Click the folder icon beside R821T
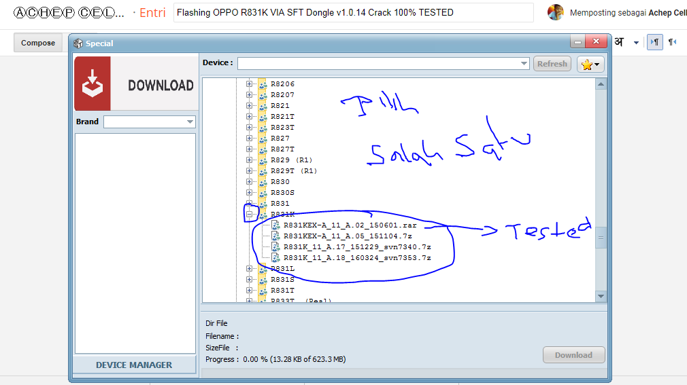Viewport: 687px width, 385px height. (x=263, y=117)
